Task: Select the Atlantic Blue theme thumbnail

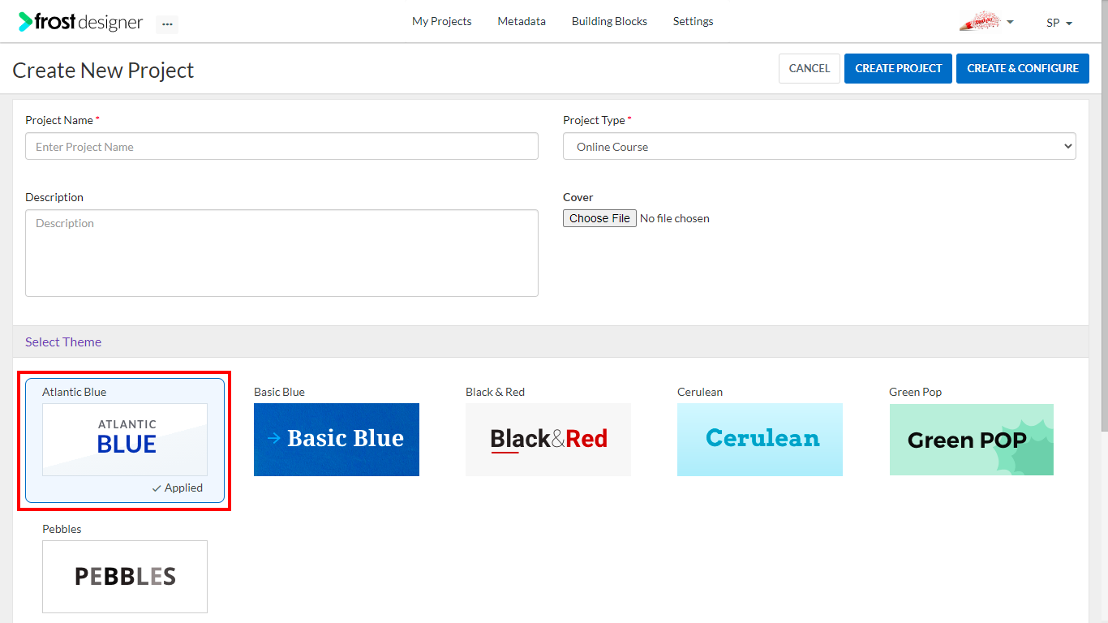Action: [125, 440]
